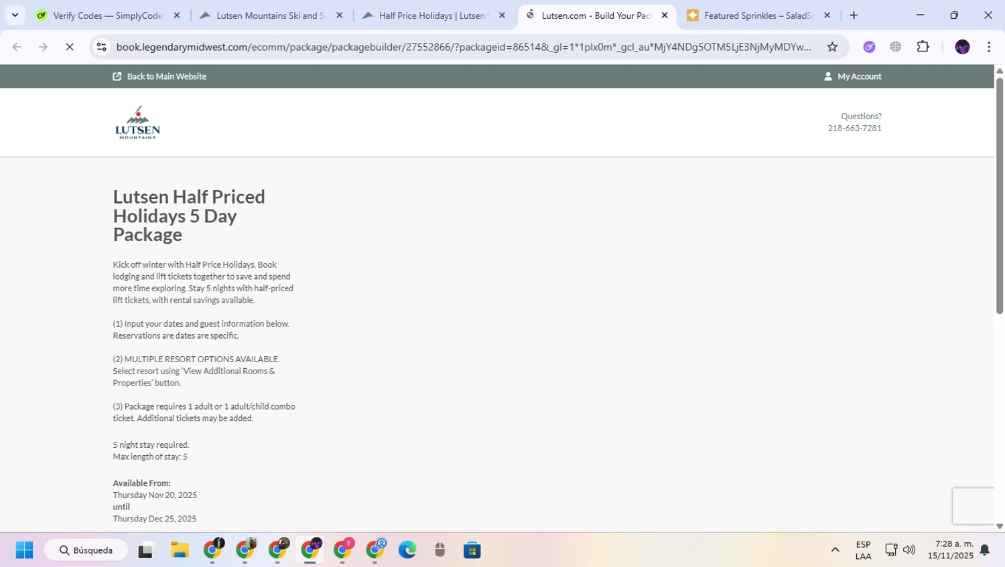Click the text 'Thursday Nov 20, 2025'

[155, 495]
